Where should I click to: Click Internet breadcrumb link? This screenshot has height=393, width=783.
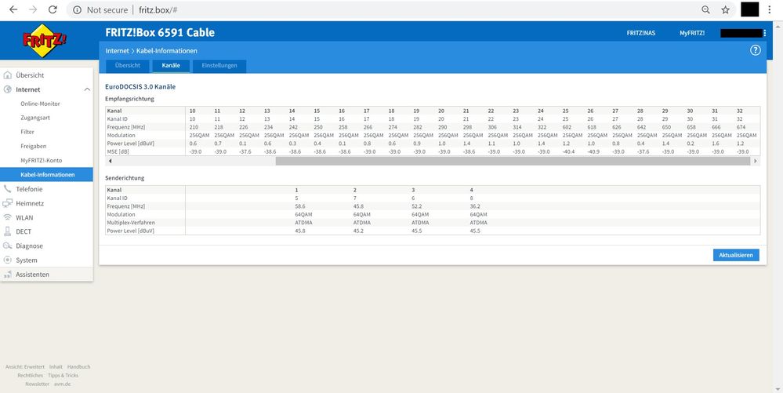coord(118,50)
